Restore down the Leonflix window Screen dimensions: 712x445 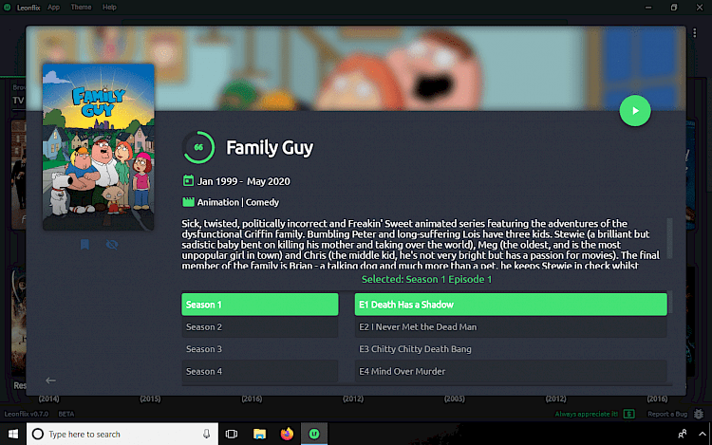coord(674,8)
